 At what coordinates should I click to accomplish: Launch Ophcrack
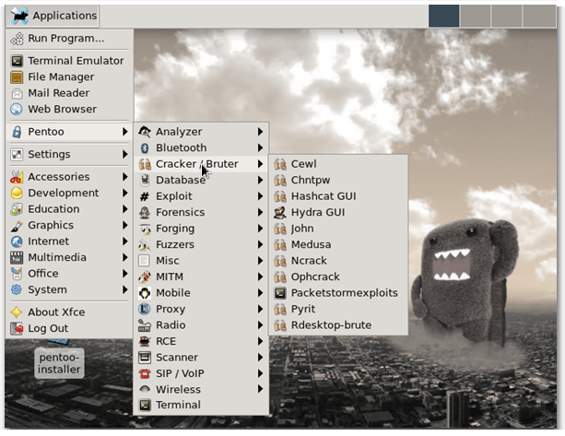click(338, 277)
